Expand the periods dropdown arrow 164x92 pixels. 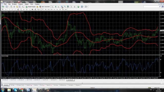[x=84, y=7]
